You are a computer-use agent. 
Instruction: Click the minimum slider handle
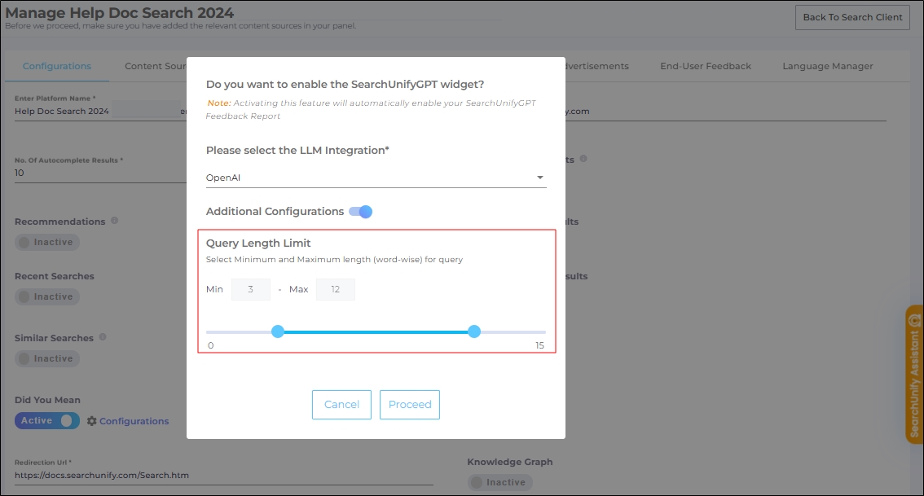pyautogui.click(x=278, y=331)
